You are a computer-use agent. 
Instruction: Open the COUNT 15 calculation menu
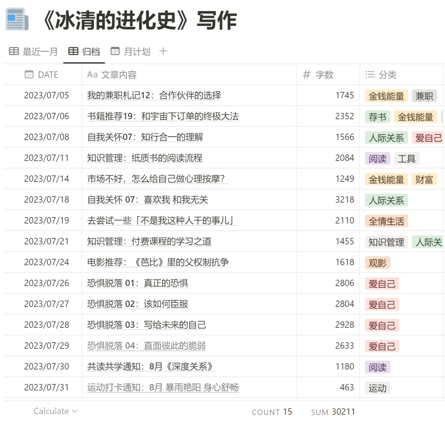272,412
